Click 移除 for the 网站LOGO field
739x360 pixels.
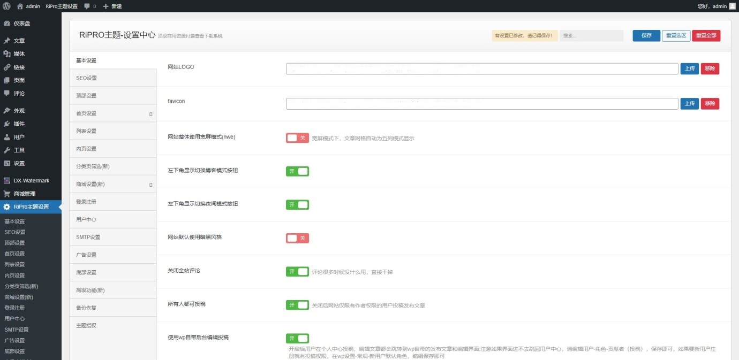(x=710, y=68)
